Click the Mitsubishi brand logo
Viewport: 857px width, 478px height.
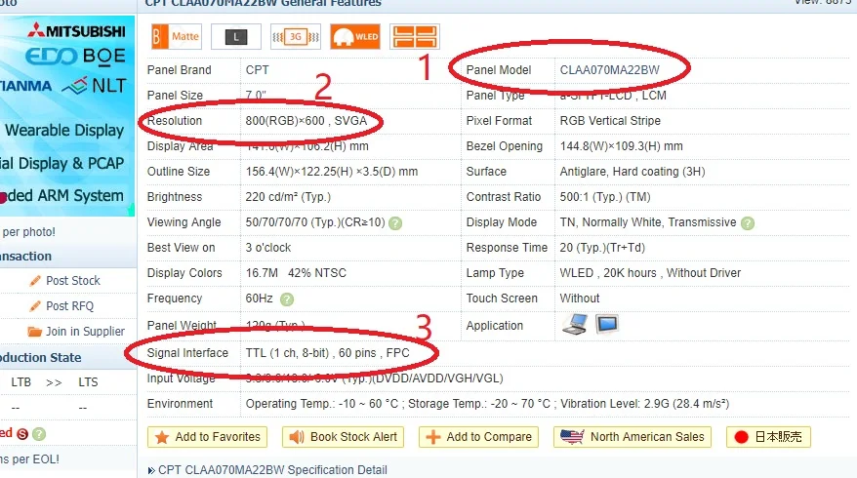76,31
